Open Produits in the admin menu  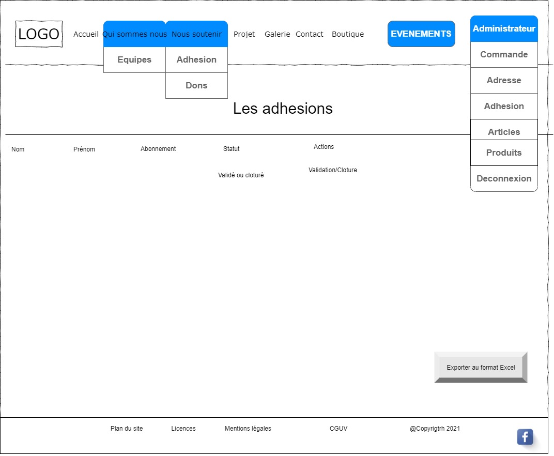pos(504,153)
